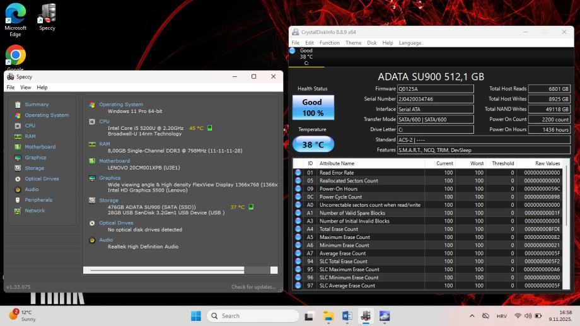This screenshot has height=326, width=580.
Task: Select the C: drive Good tab
Action: pos(306,57)
